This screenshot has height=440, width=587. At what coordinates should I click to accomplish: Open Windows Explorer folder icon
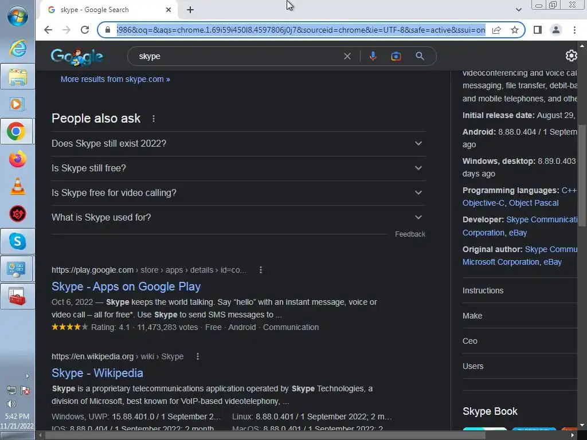(18, 76)
